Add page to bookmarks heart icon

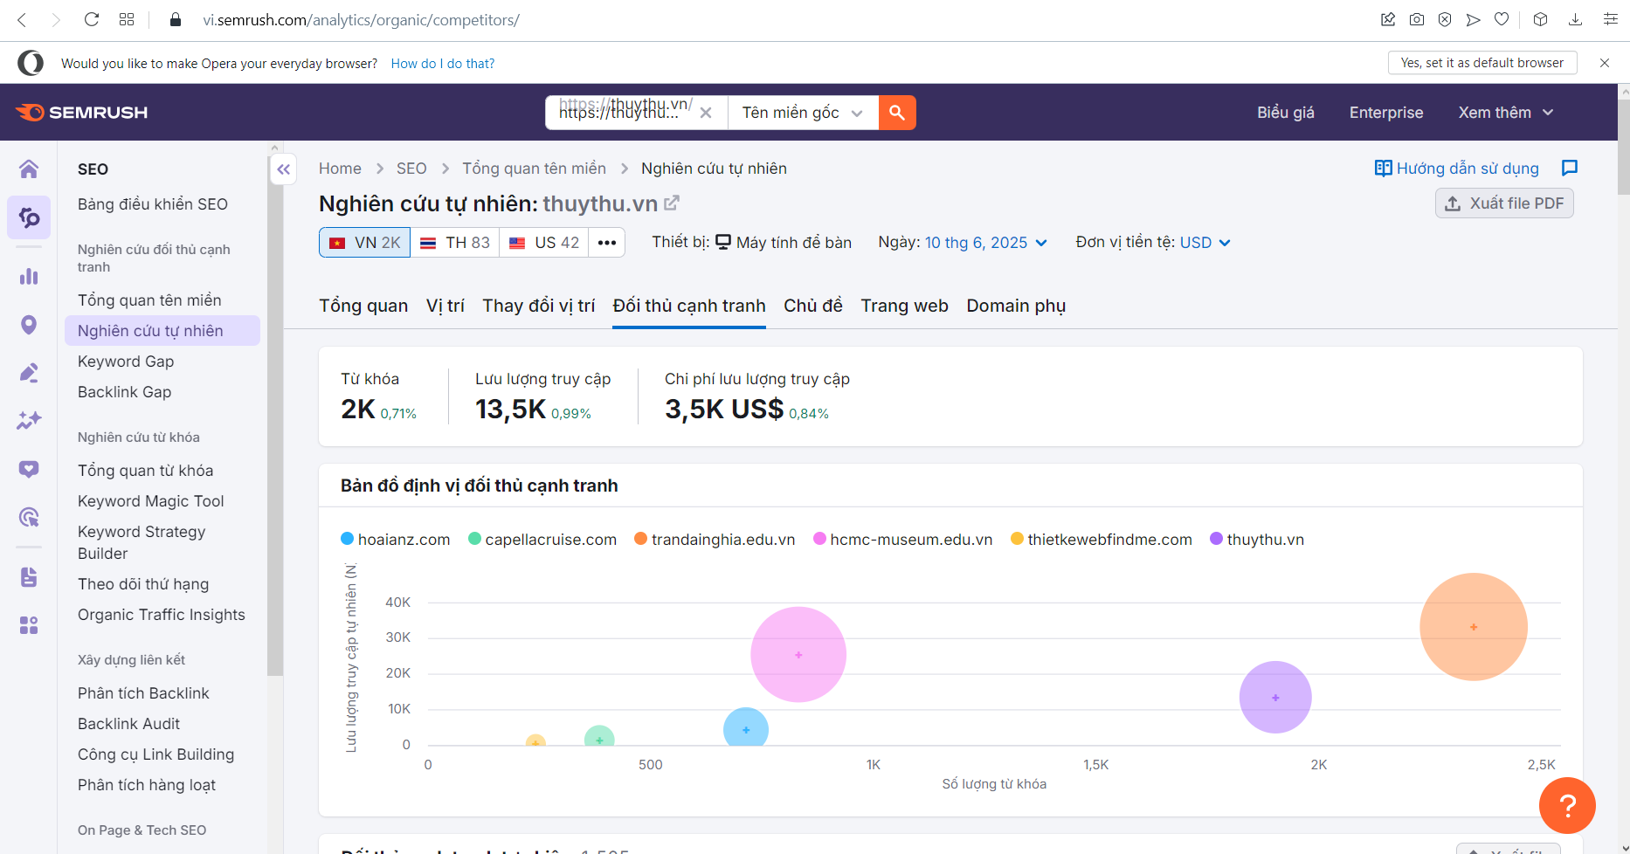pos(1502,19)
